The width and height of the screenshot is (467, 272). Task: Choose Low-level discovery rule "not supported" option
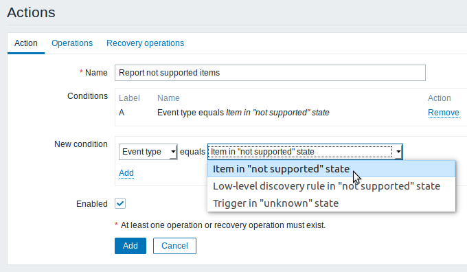tap(332, 186)
